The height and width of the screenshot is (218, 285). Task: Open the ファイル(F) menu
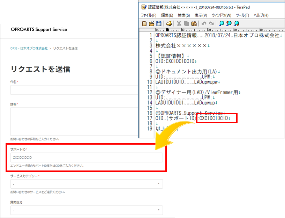pyautogui.click(x=149, y=15)
